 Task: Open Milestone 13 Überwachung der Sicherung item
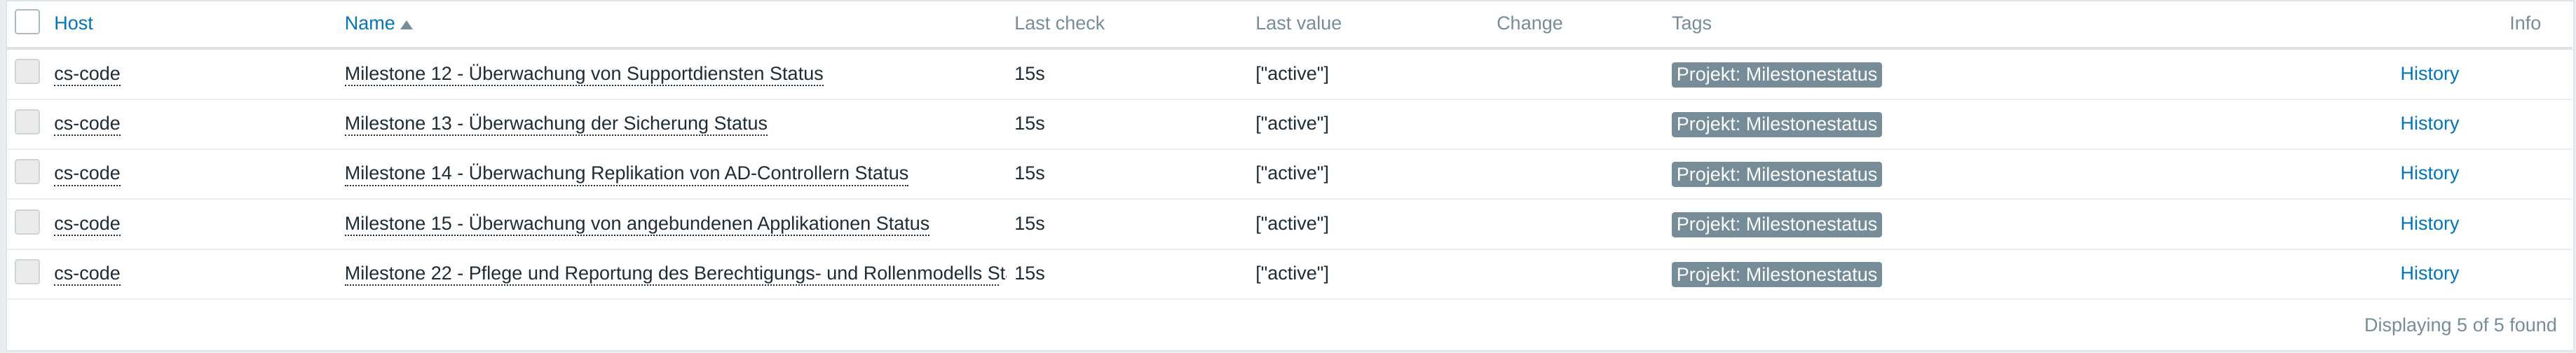click(555, 124)
